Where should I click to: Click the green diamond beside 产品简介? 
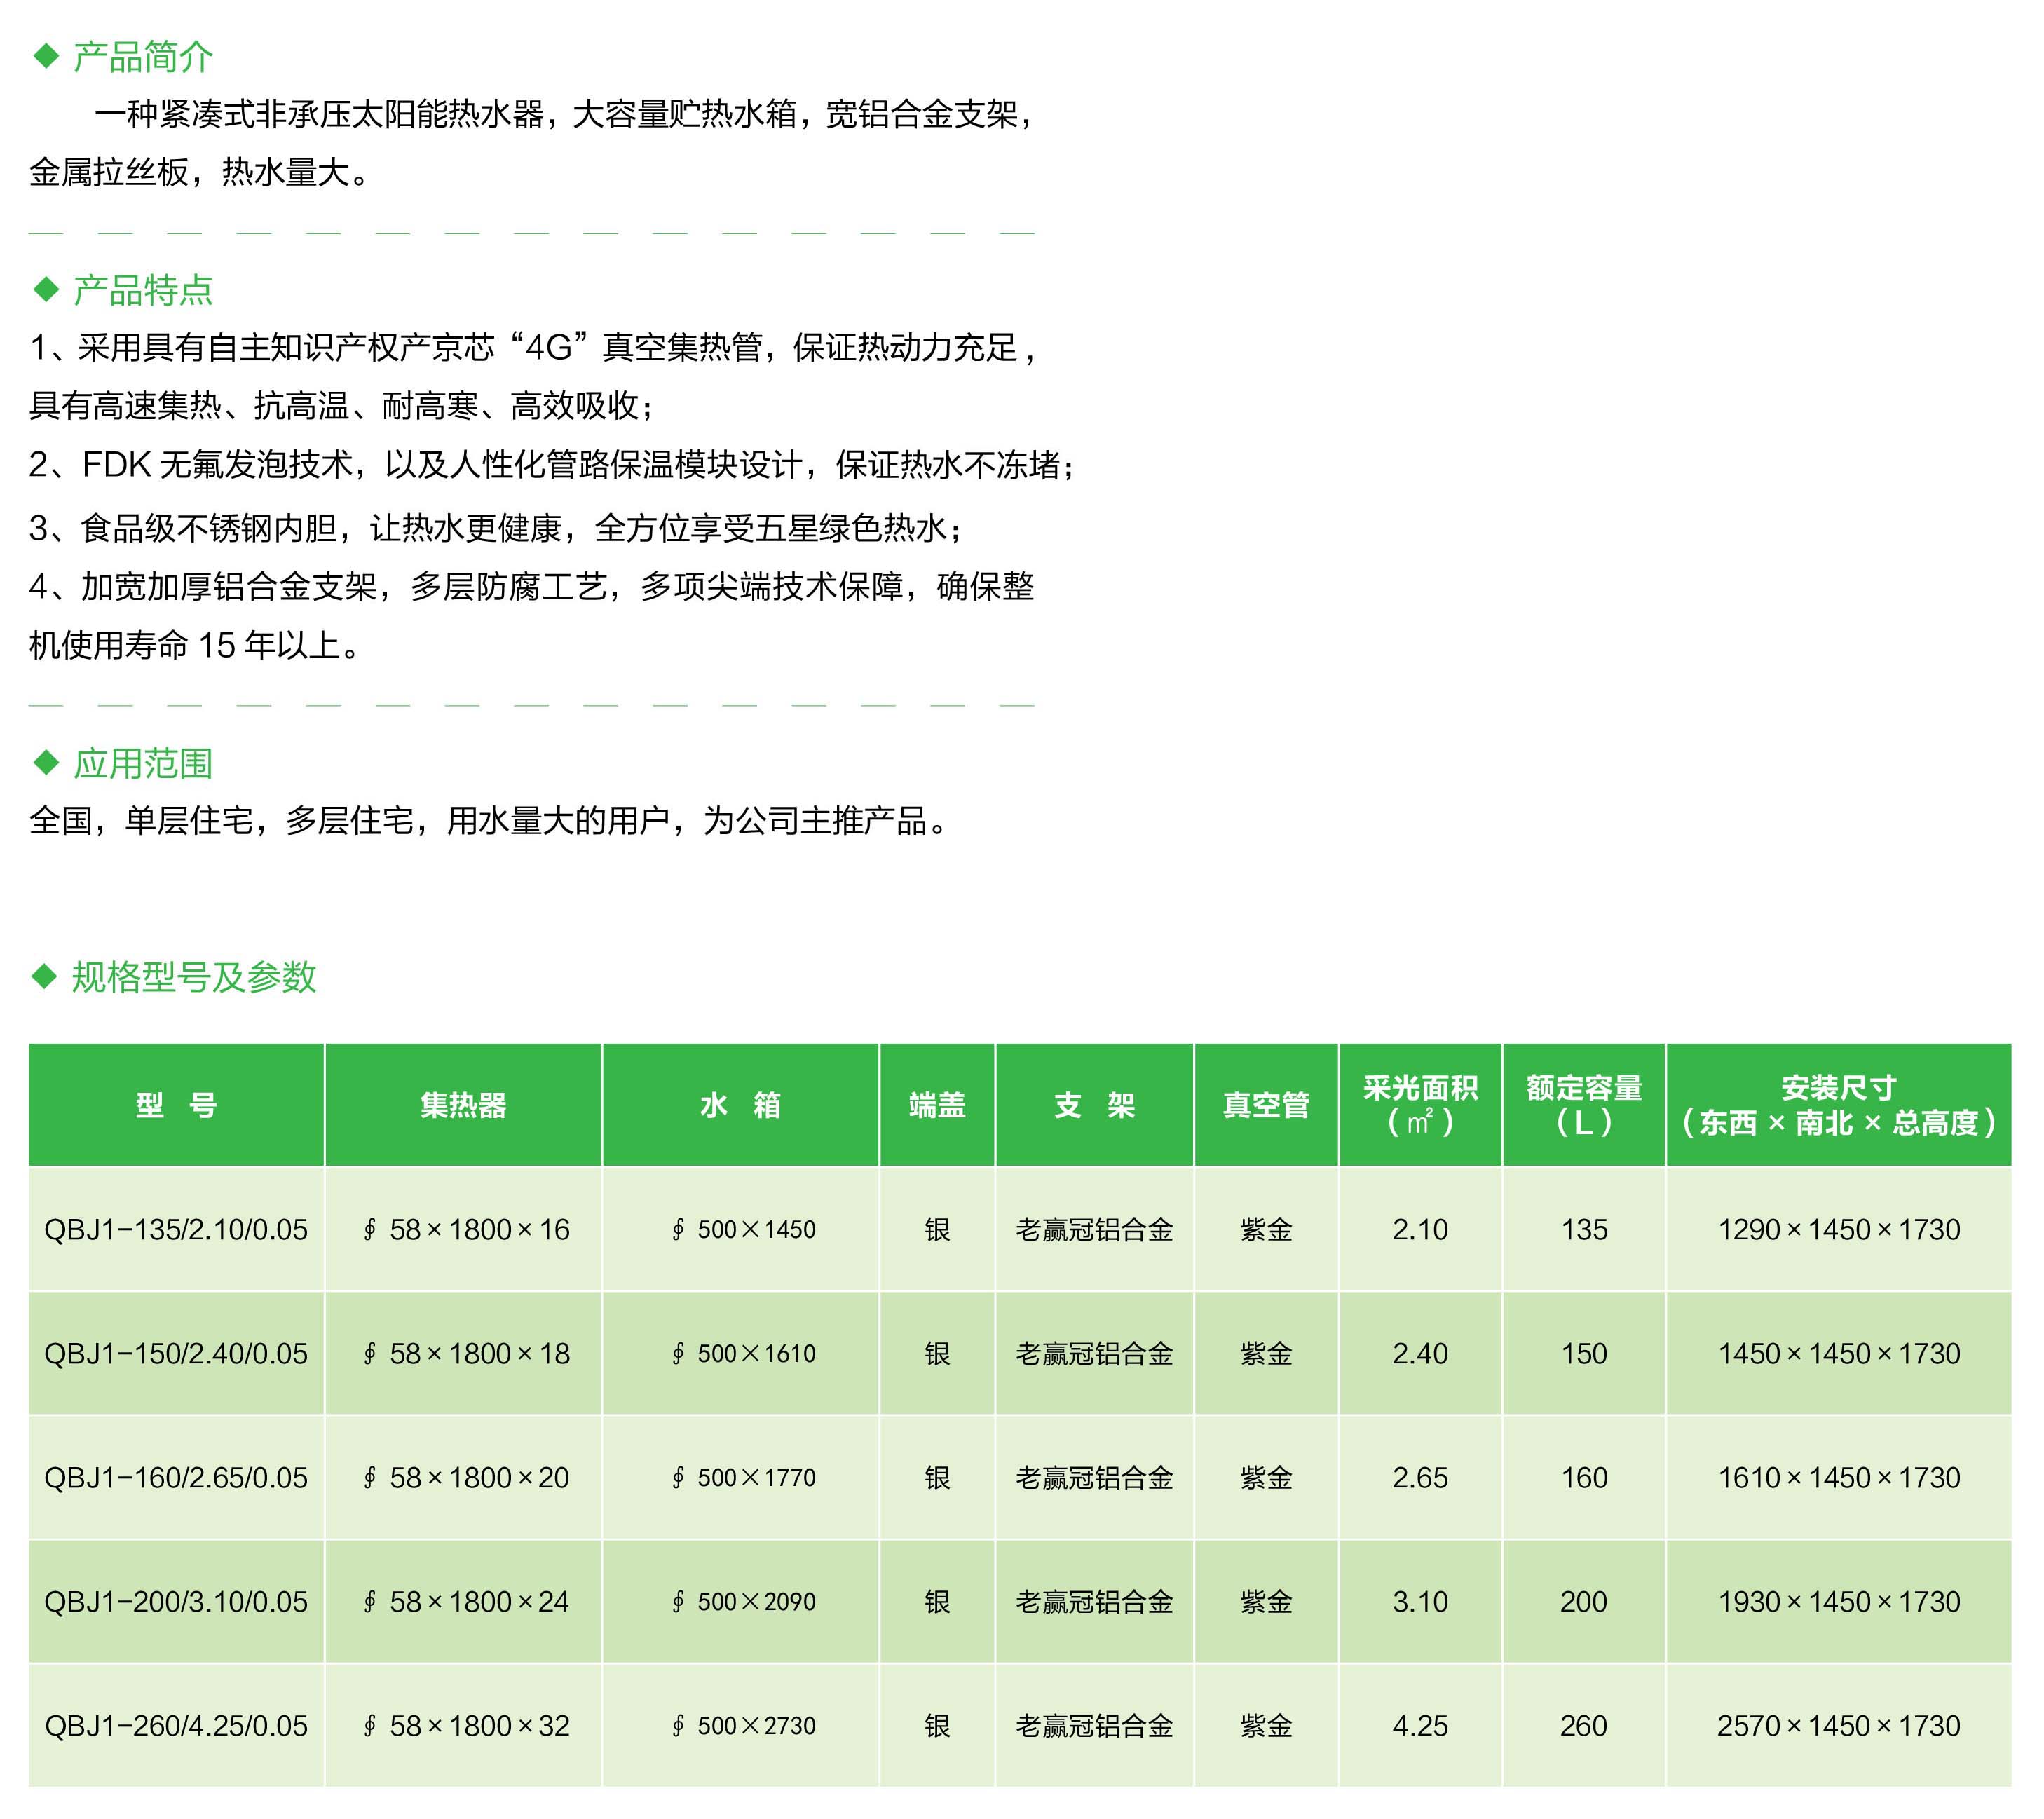click(x=46, y=55)
